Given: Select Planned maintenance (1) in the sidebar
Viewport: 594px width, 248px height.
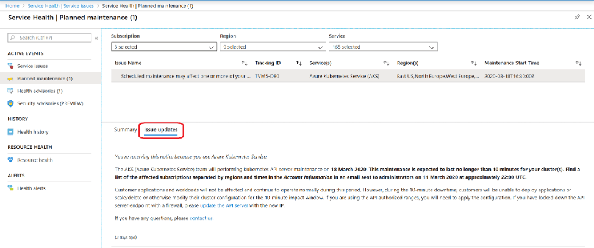Looking at the screenshot, I should [45, 78].
